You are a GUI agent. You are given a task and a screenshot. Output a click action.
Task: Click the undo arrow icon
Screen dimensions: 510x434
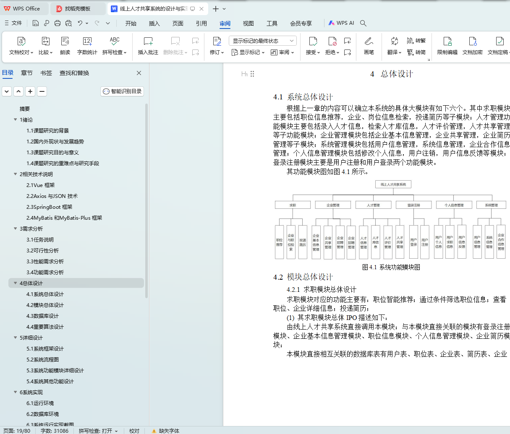(x=80, y=23)
